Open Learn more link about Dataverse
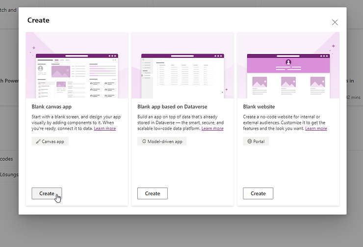Screen dimensions: 363x247 click(212, 129)
